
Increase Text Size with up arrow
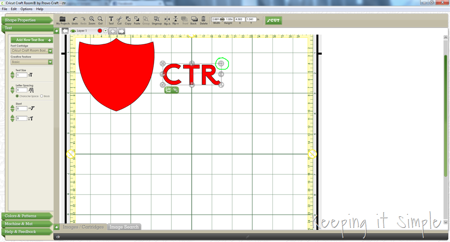[x=12, y=73]
